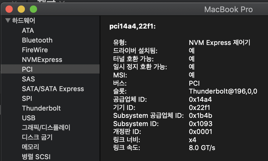Select FireWire in the sidebar
268x161 pixels.
point(35,50)
